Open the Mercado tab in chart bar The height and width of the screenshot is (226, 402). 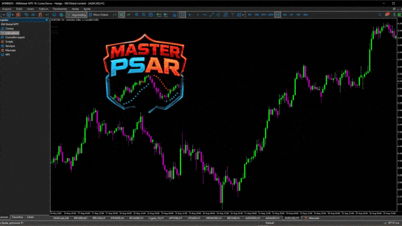[x=312, y=218]
